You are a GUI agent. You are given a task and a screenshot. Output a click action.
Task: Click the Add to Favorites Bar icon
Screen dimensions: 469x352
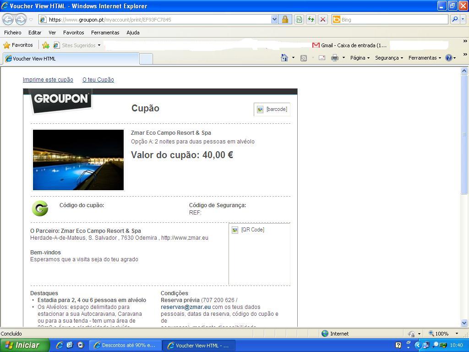pyautogui.click(x=45, y=45)
